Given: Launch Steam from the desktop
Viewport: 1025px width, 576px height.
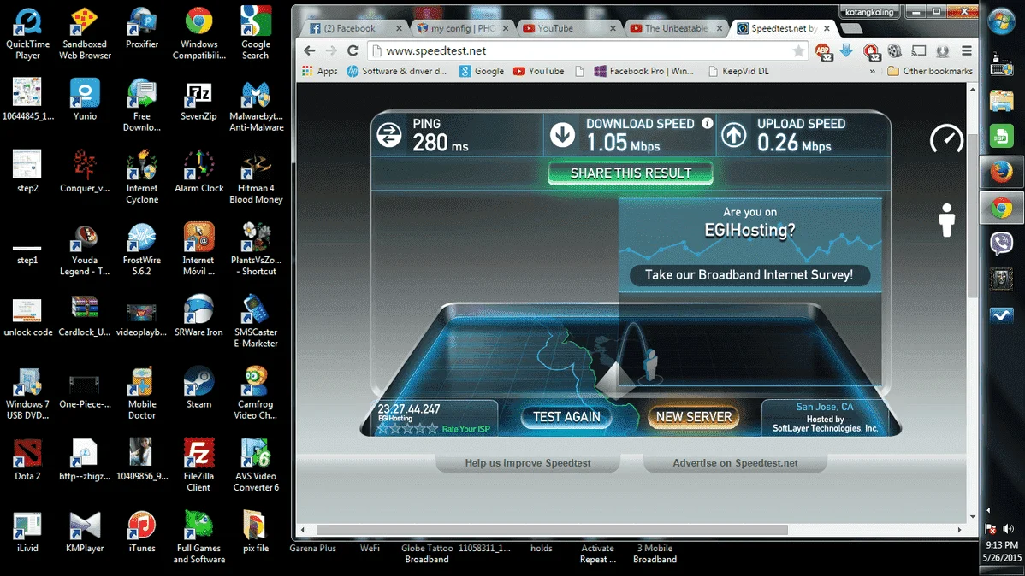Looking at the screenshot, I should (x=198, y=388).
